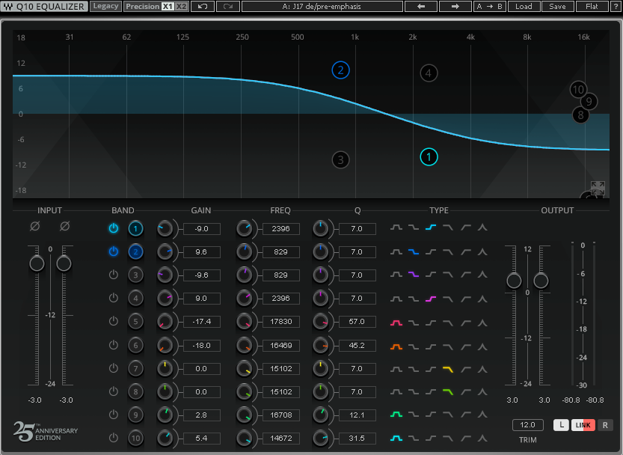Select the band 6 number button

135,345
